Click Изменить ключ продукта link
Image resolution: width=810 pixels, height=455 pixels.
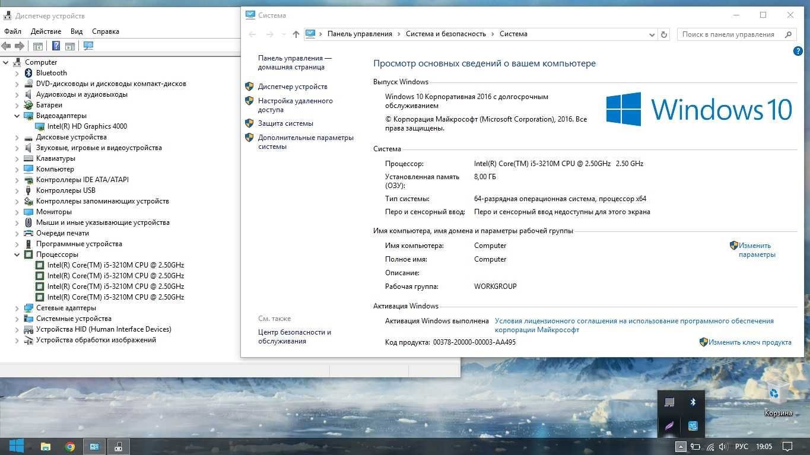pos(750,342)
